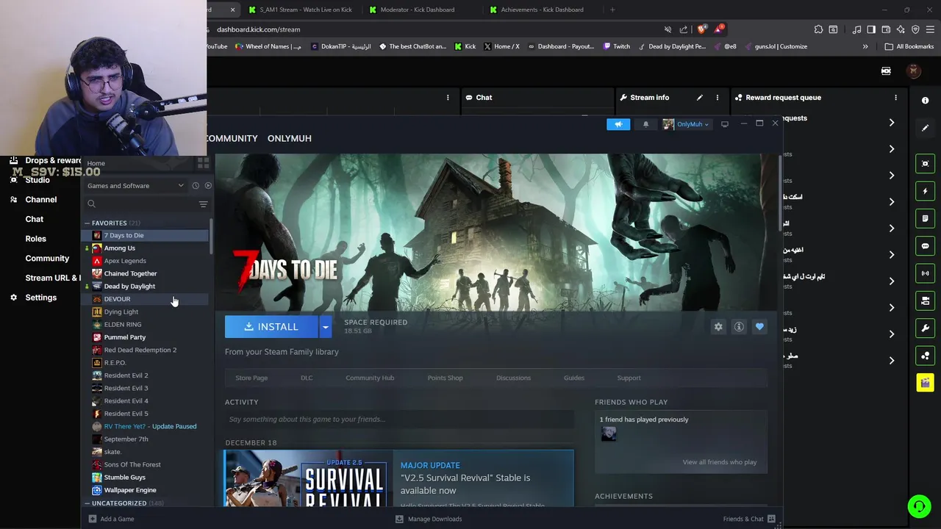Switch Steam to Big Picture mode icon
The image size is (941, 529).
[724, 124]
